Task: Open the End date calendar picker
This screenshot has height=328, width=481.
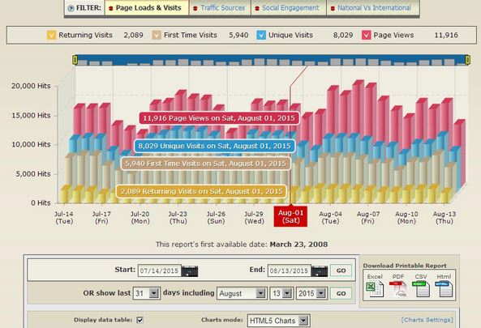Action: point(320,271)
